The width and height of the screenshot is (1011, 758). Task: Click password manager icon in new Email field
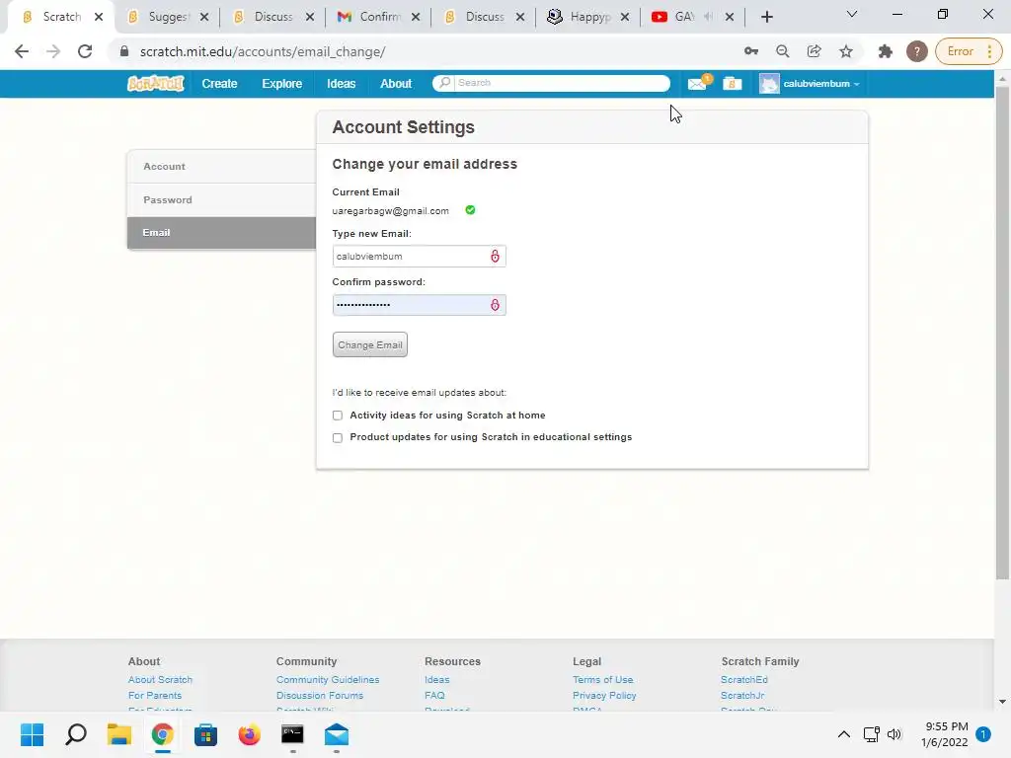click(495, 256)
